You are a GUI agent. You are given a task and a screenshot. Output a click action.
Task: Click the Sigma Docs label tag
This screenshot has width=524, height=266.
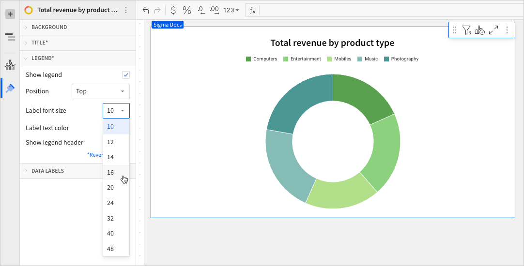(x=167, y=25)
